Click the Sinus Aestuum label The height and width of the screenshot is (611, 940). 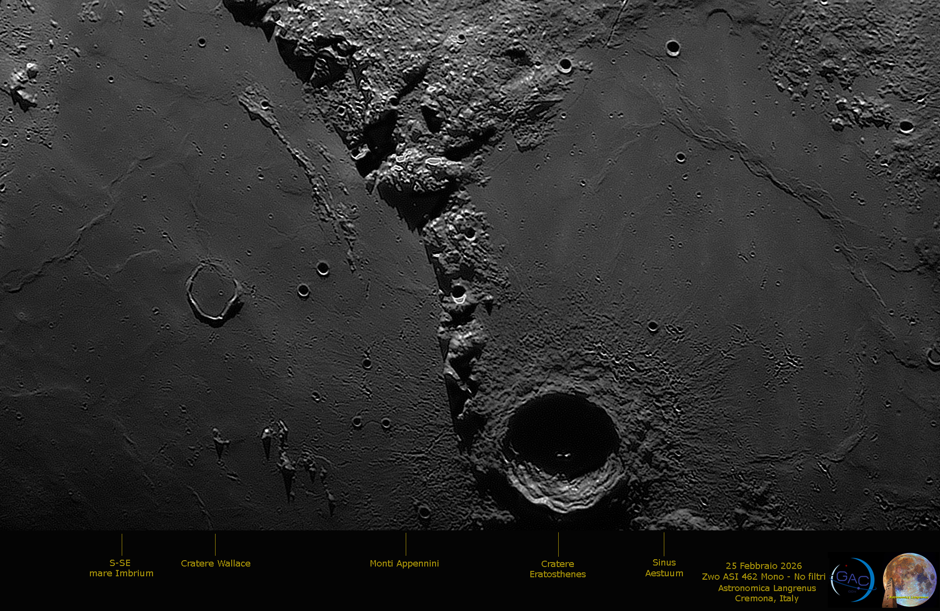(x=664, y=568)
